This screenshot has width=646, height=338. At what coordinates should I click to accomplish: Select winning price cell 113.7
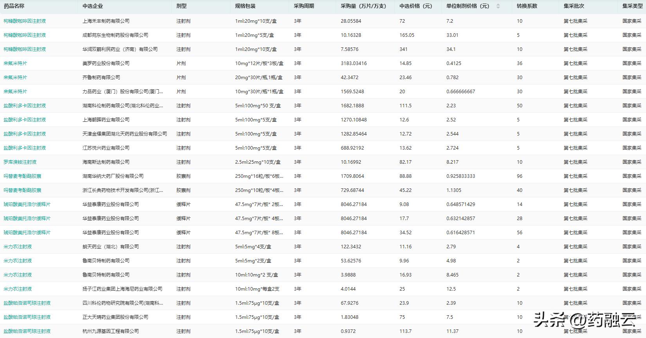(406, 331)
